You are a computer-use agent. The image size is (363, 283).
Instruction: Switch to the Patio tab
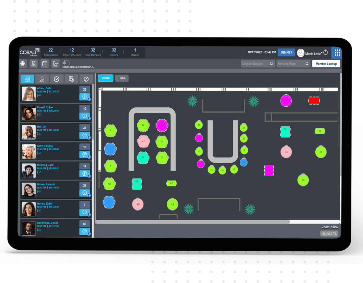(x=122, y=78)
